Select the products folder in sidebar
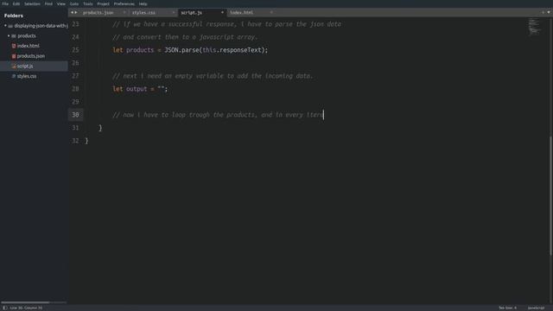 click(27, 36)
